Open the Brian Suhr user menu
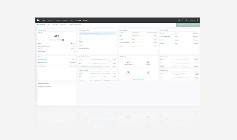237x140 pixels. (193, 20)
